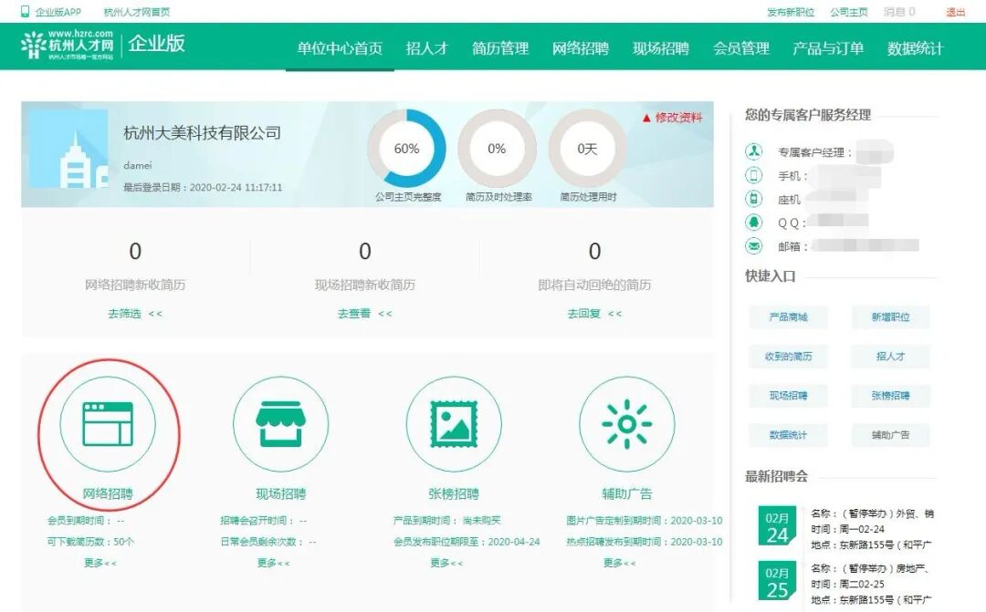986x612 pixels.
Task: Click the person icon beside 专属客户经理
Action: (x=753, y=151)
